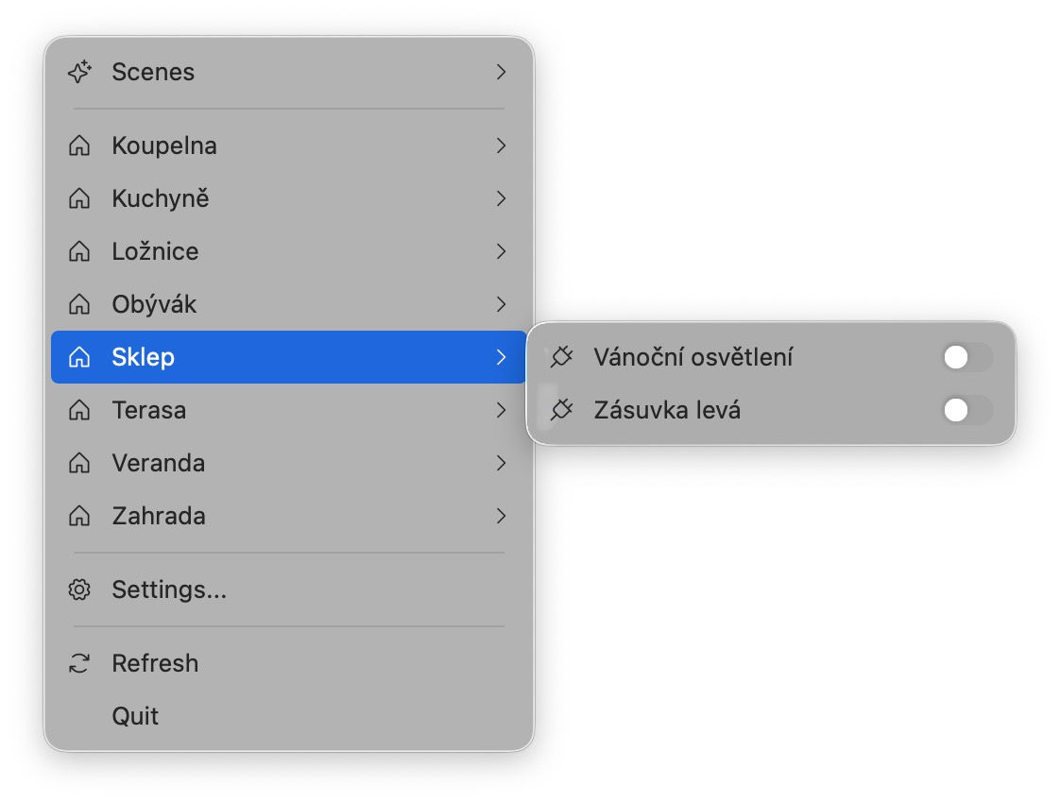Enable the Zásuvka levá outlet switch

pos(966,410)
